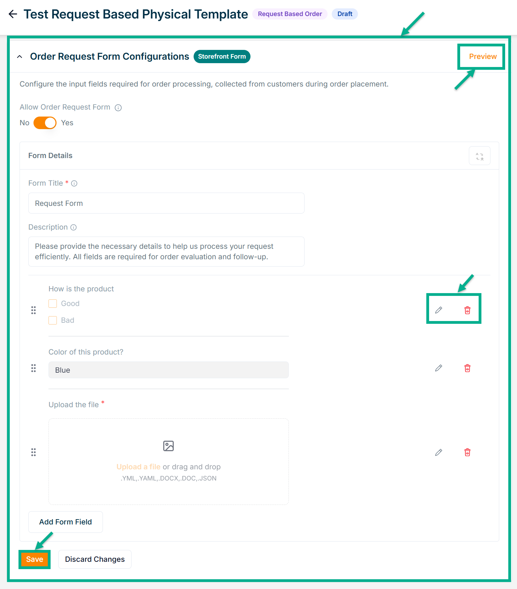Viewport: 517px width, 589px height.
Task: Delete the 'How is the product' field
Action: point(467,310)
